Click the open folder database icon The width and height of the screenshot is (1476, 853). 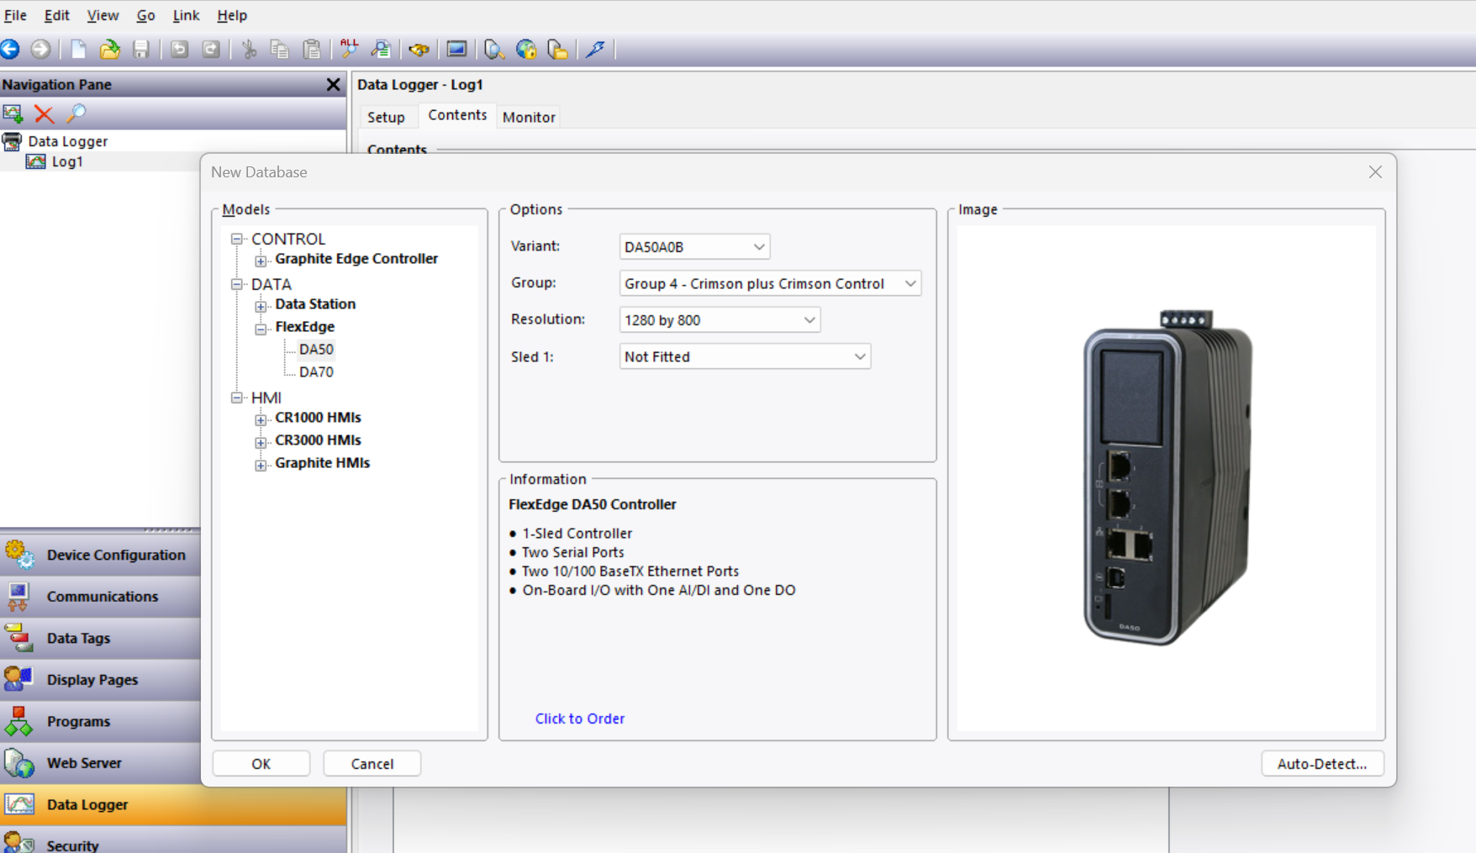coord(109,50)
